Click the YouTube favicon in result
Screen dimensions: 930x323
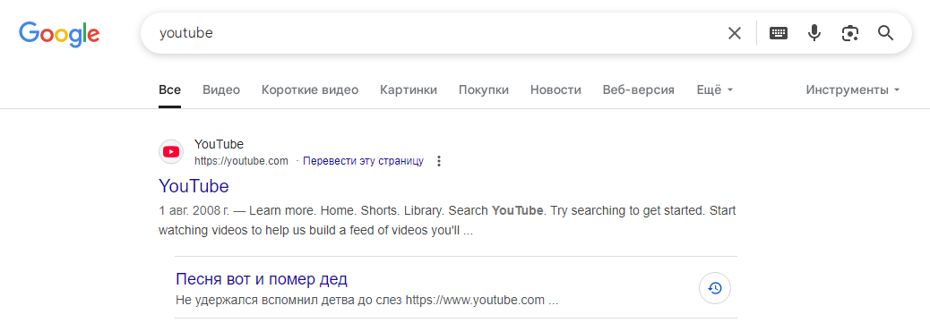coord(171,152)
